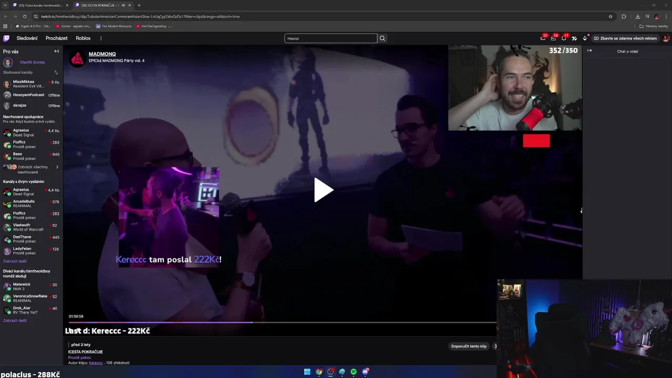The image size is (672, 378).
Task: Open MADMONQ channel avatar
Action: coord(78,59)
